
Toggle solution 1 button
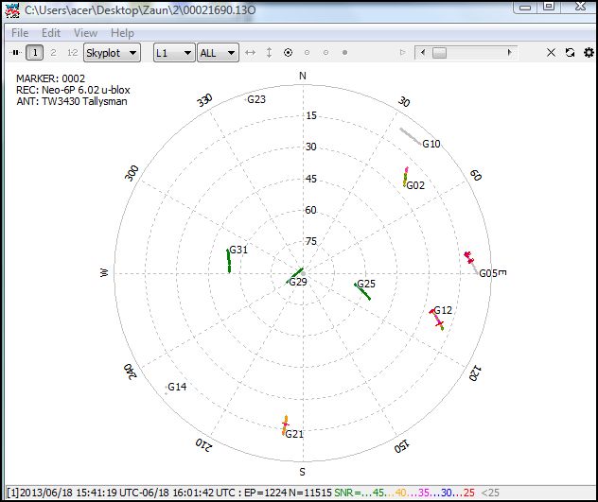(34, 53)
